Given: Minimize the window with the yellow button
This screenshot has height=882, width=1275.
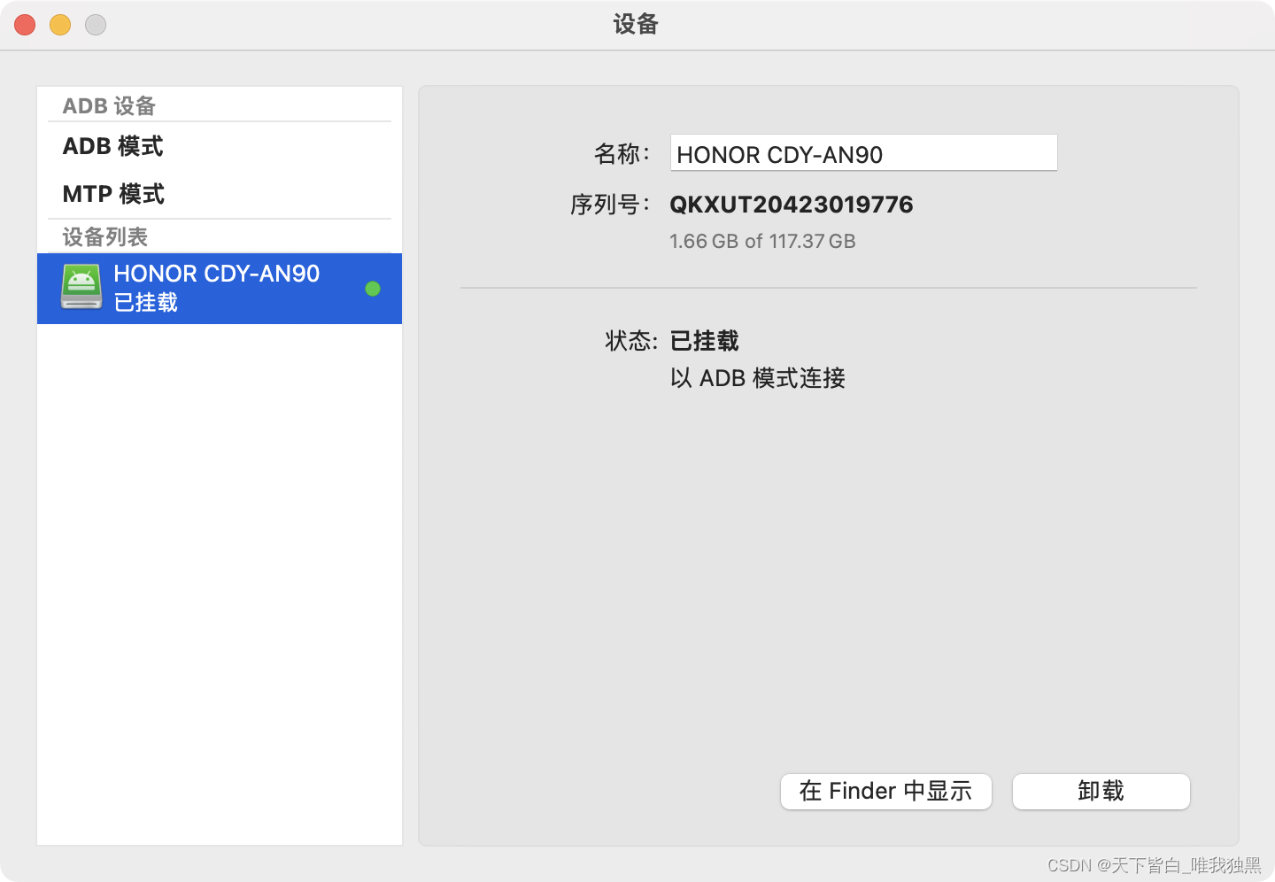Looking at the screenshot, I should pyautogui.click(x=60, y=25).
